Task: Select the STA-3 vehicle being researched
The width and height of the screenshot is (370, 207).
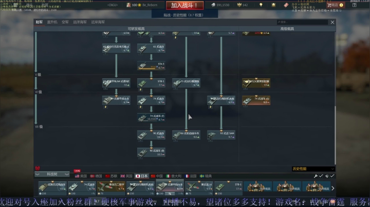Action: [x=151, y=66]
